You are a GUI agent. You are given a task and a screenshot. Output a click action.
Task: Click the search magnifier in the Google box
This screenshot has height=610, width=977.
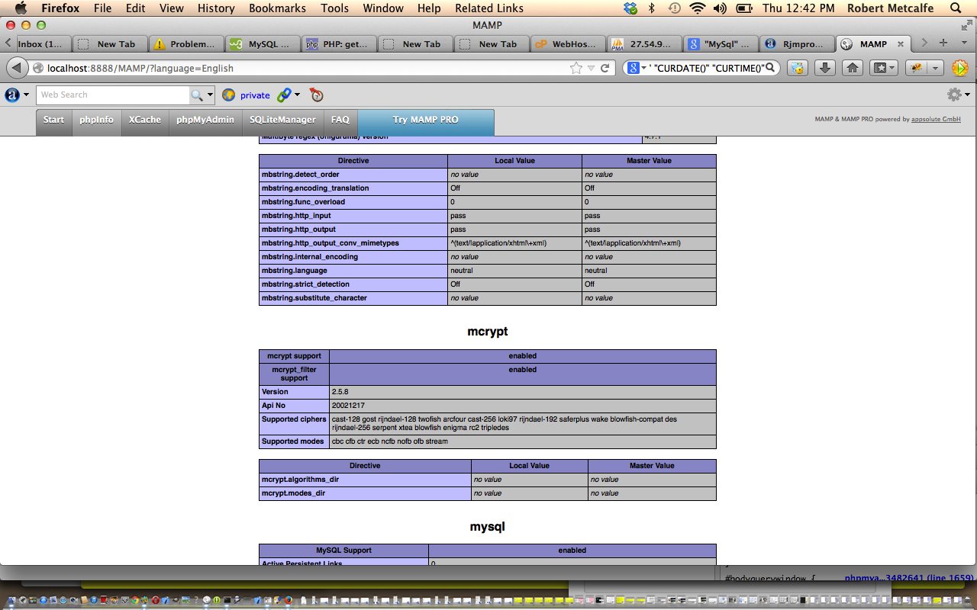770,68
